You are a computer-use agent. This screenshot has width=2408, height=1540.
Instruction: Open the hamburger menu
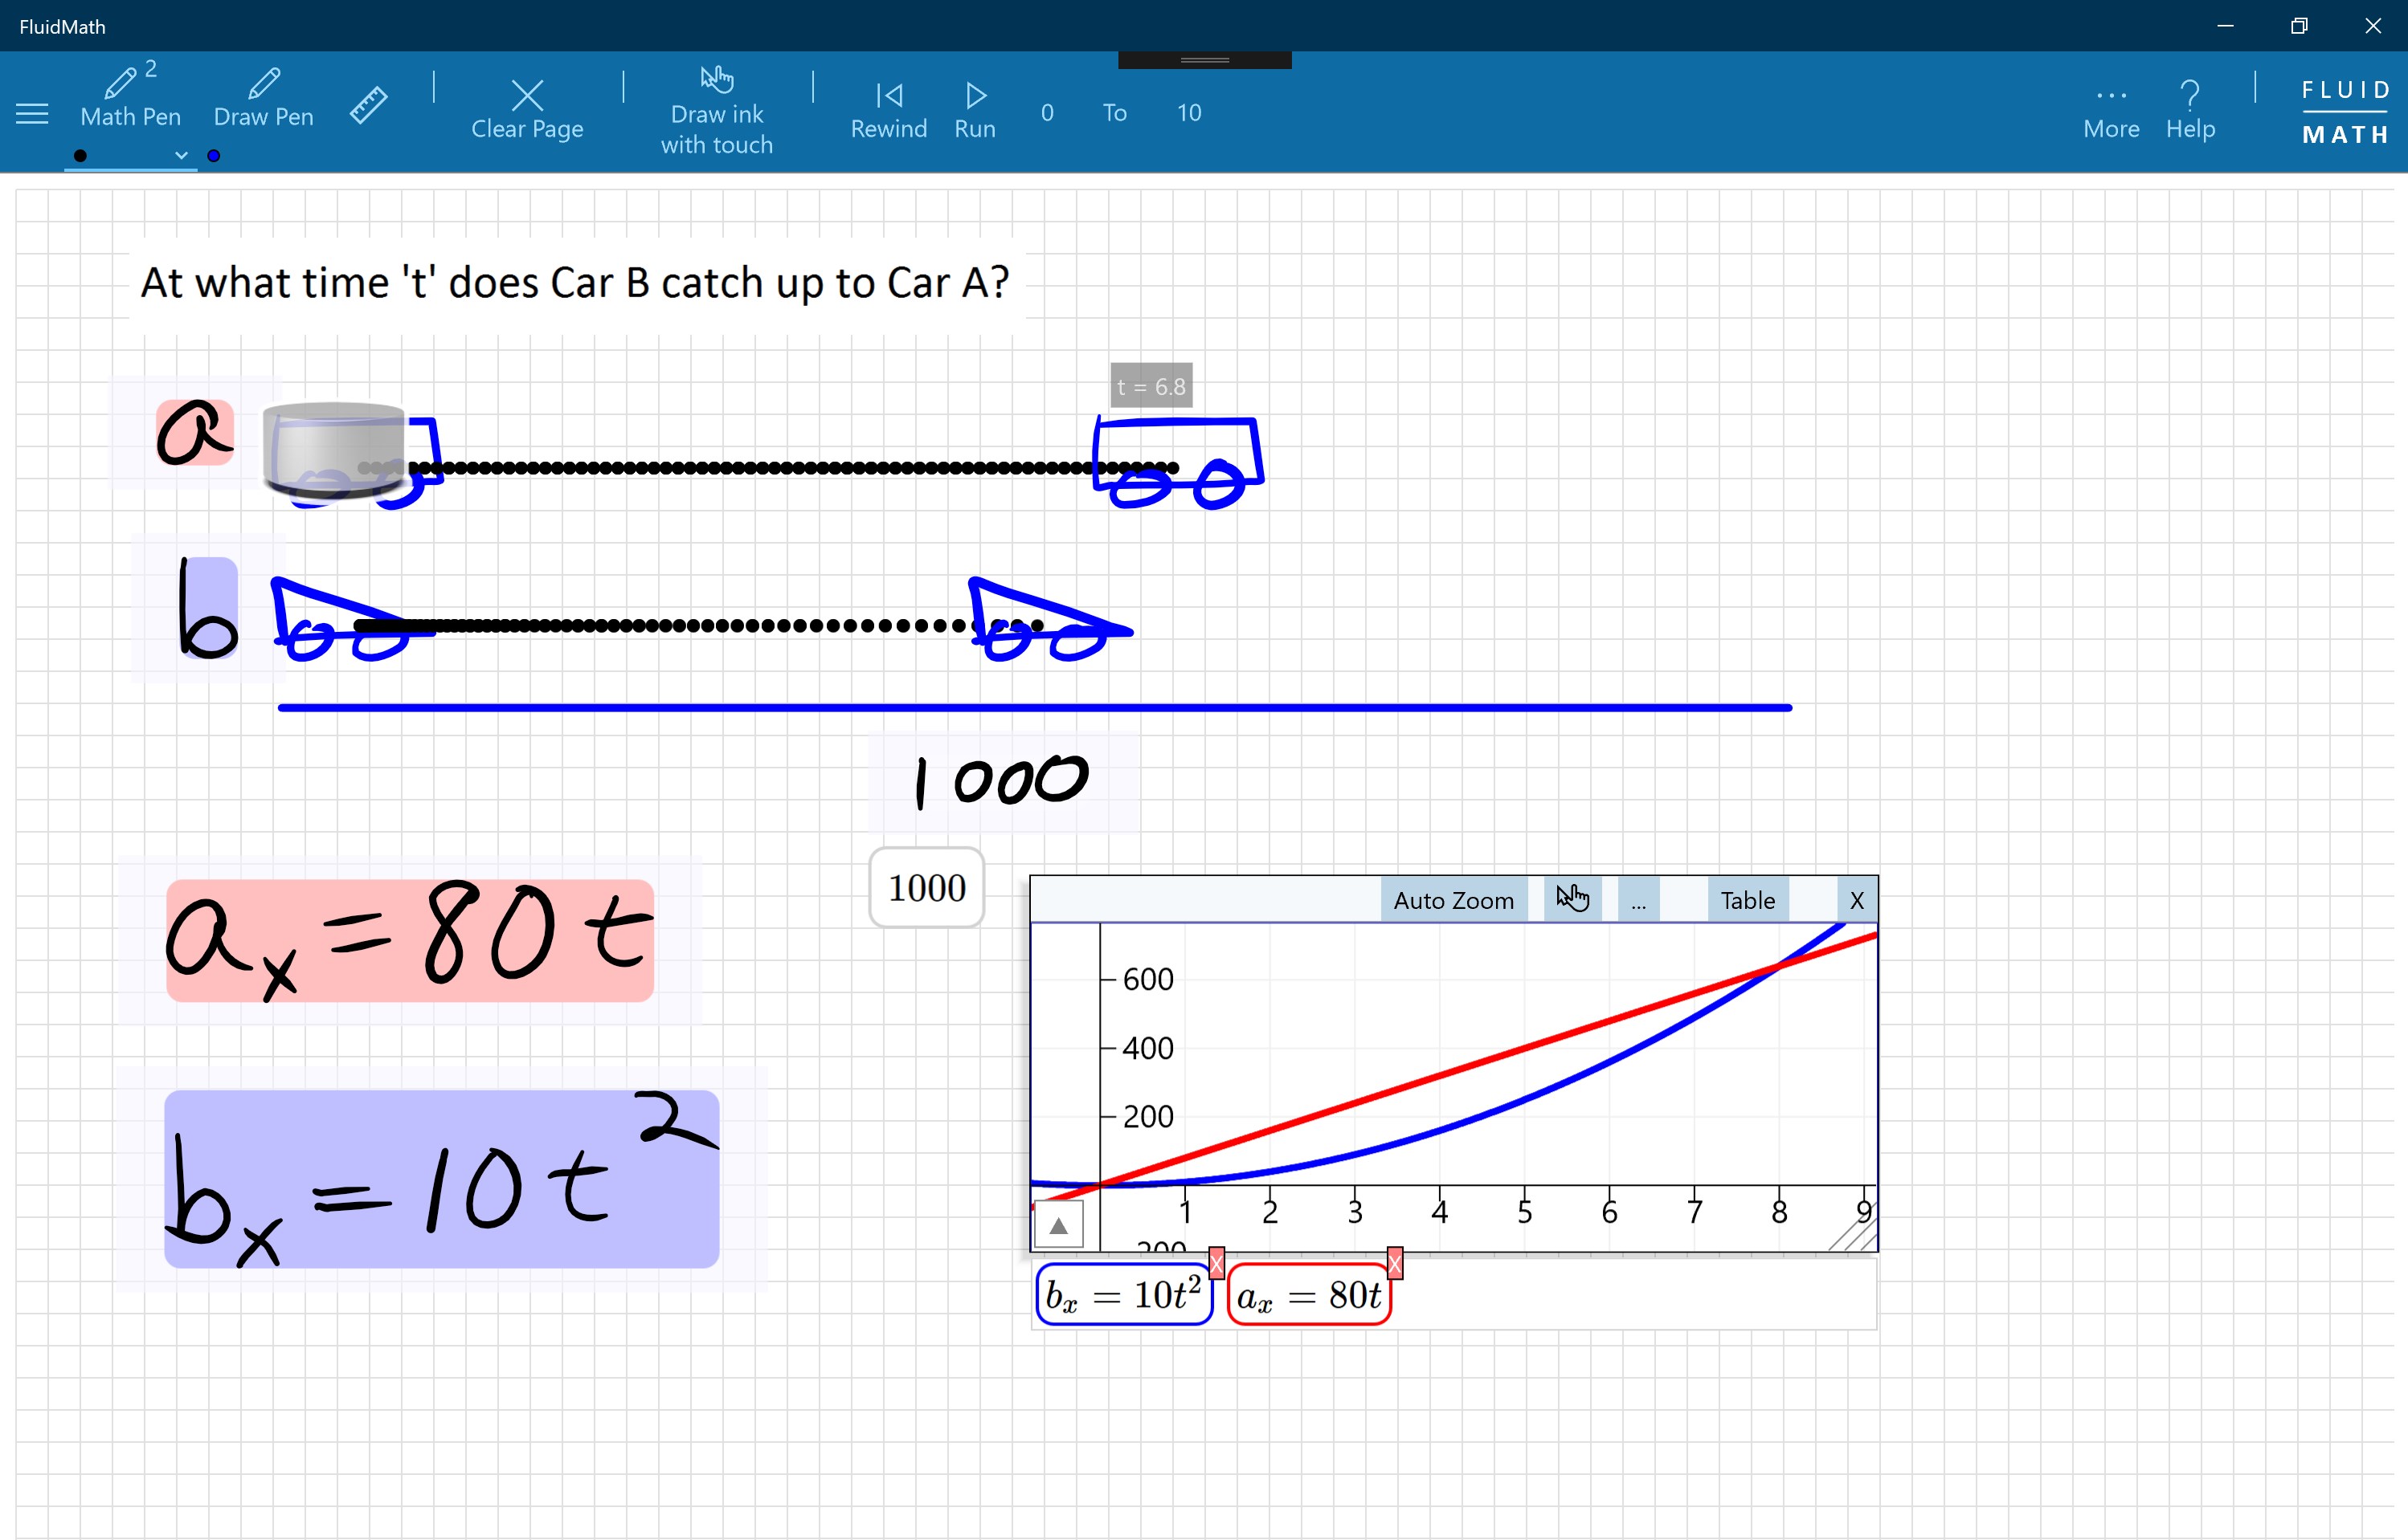(x=32, y=114)
